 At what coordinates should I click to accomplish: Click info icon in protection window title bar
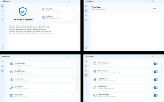pyautogui.click(x=153, y=56)
